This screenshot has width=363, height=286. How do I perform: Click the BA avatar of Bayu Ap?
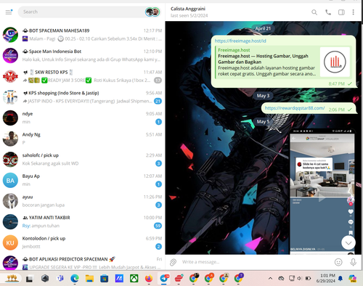click(x=10, y=181)
